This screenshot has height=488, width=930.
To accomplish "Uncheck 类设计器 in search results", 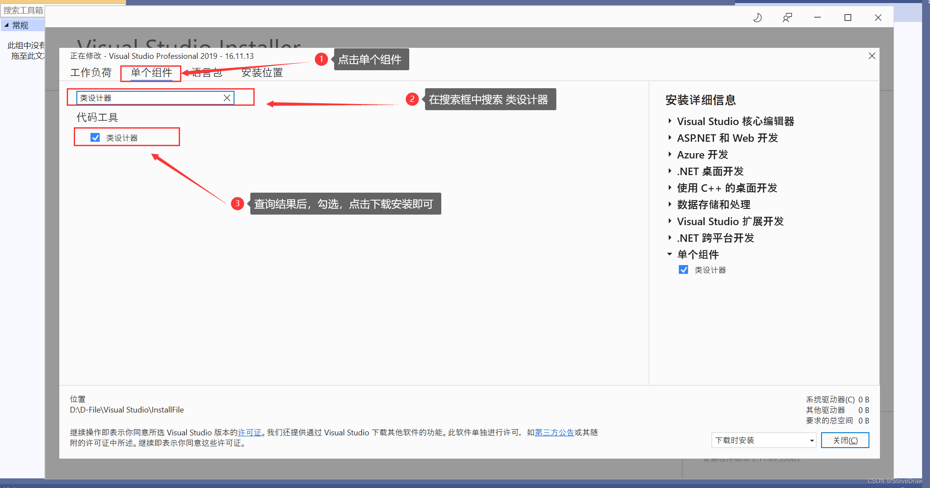I will point(95,137).
